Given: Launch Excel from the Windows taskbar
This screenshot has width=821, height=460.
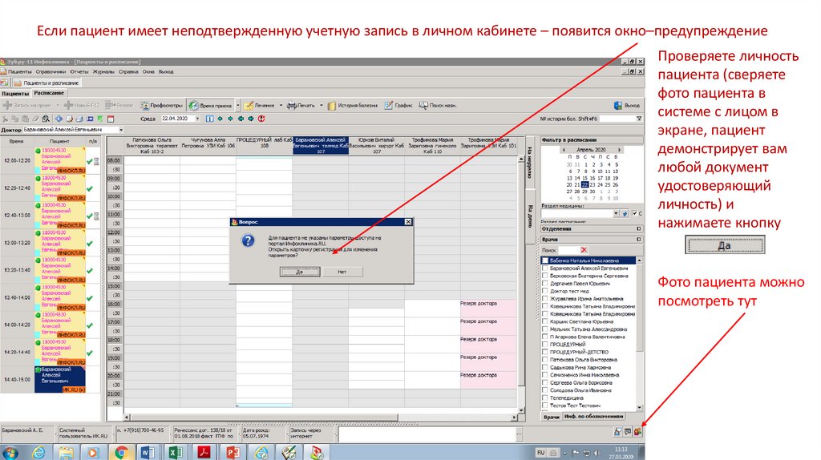Looking at the screenshot, I should pos(176,453).
